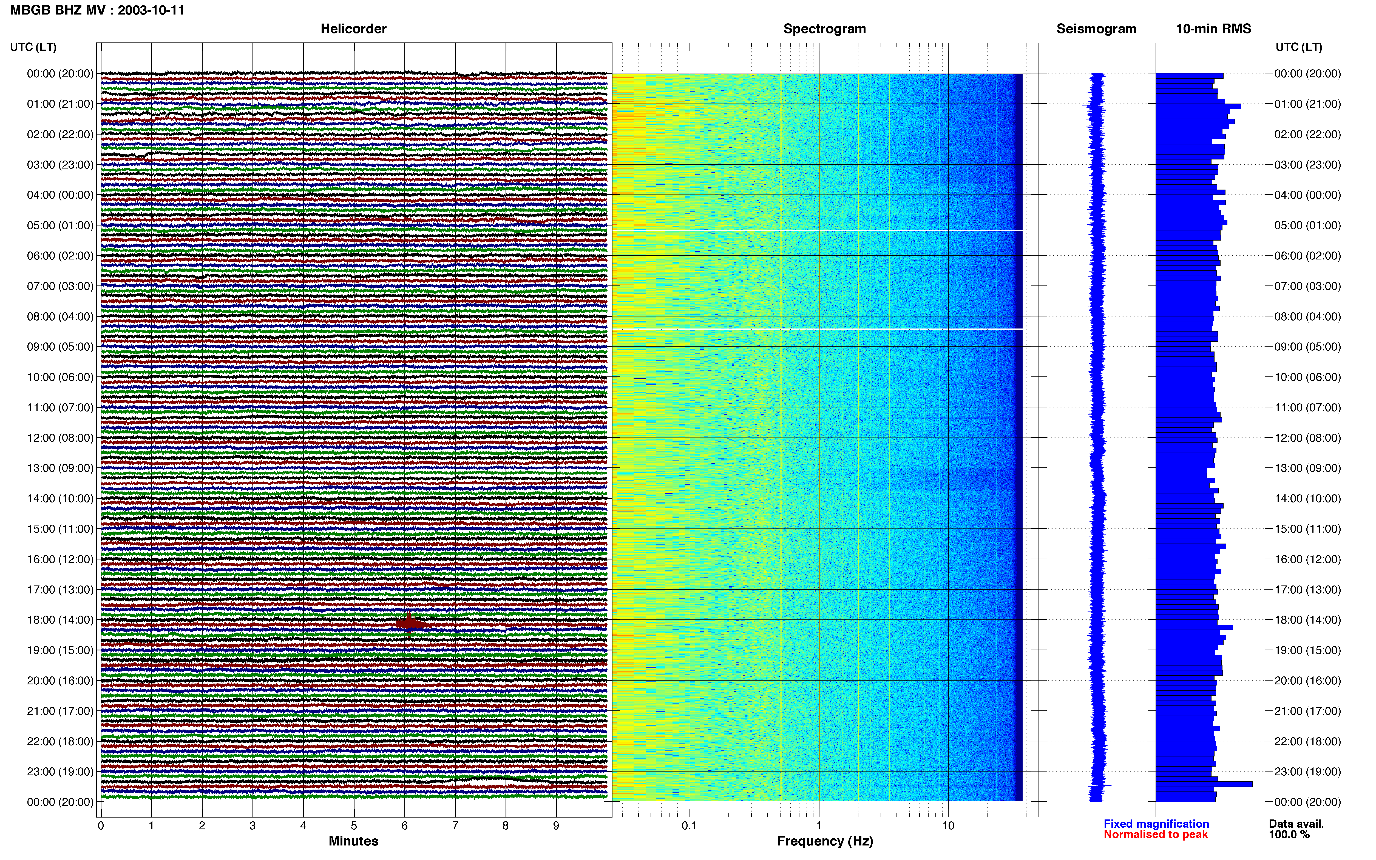Click the Fixed magnification legend text

(x=1156, y=824)
